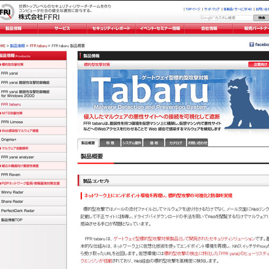Click the 検索 search button
Image resolution: width=269 pixels, height=269 pixels.
pos(261,18)
